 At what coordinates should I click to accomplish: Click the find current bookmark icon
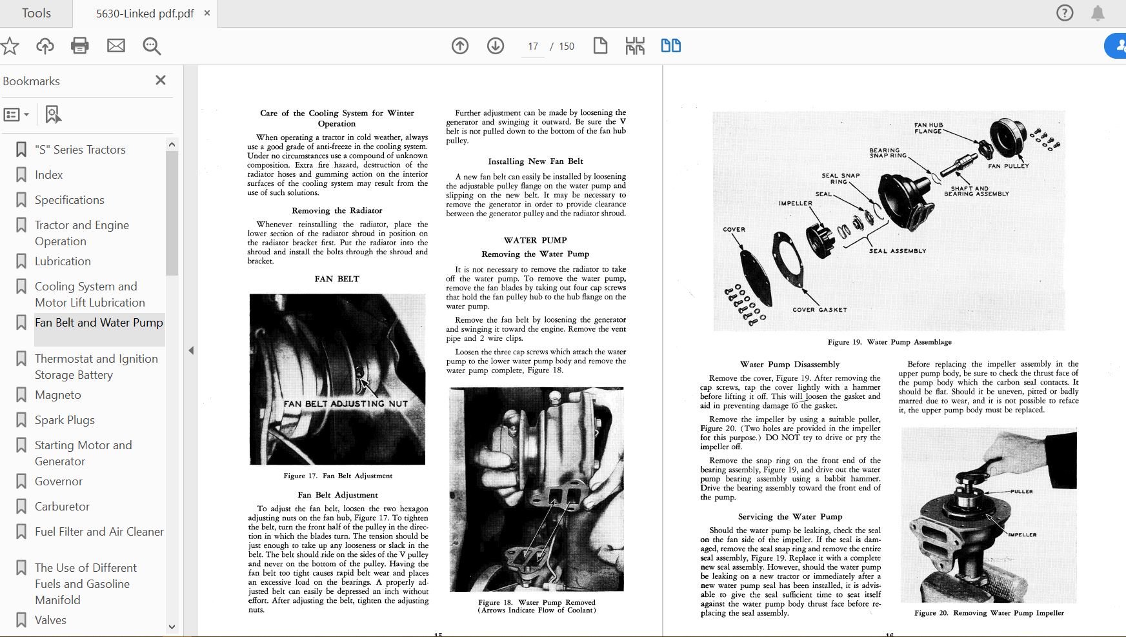[53, 115]
